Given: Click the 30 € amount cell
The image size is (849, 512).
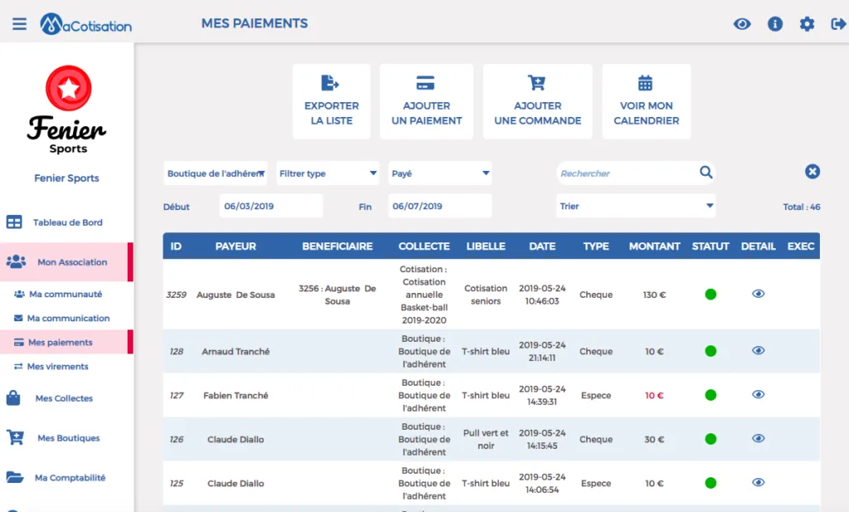Looking at the screenshot, I should [x=654, y=440].
